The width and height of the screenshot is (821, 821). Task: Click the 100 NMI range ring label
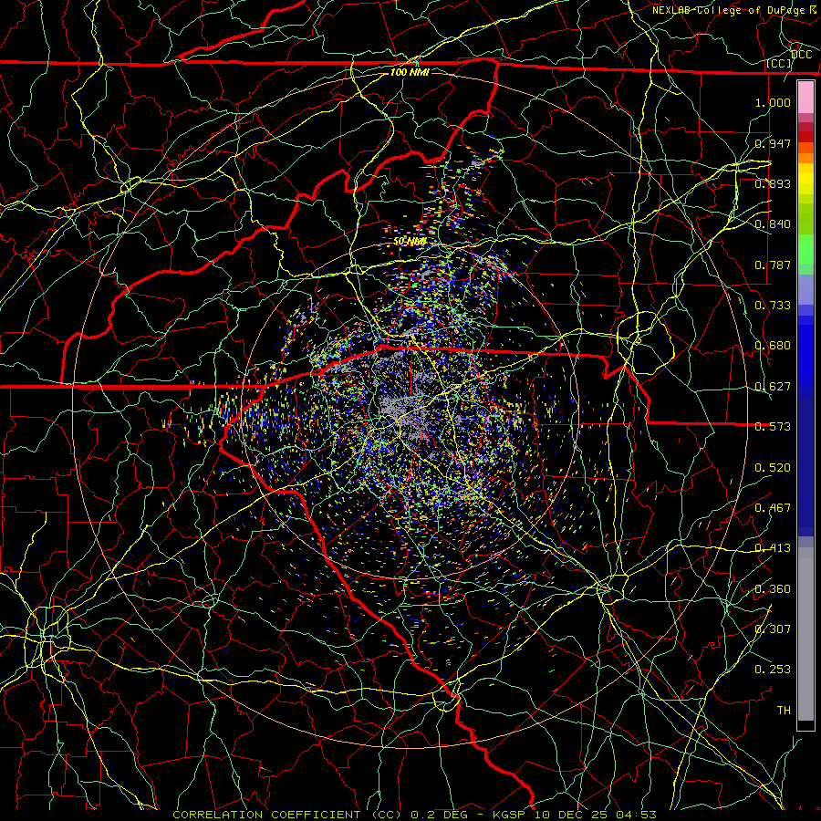pos(410,72)
